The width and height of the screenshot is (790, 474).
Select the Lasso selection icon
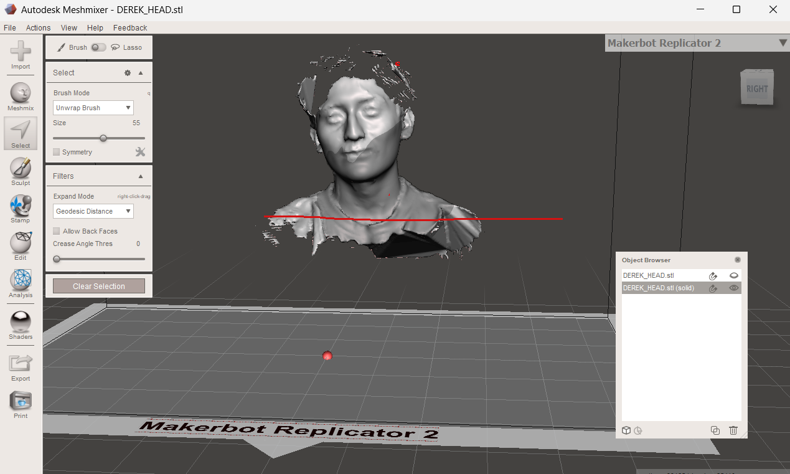[x=115, y=47]
